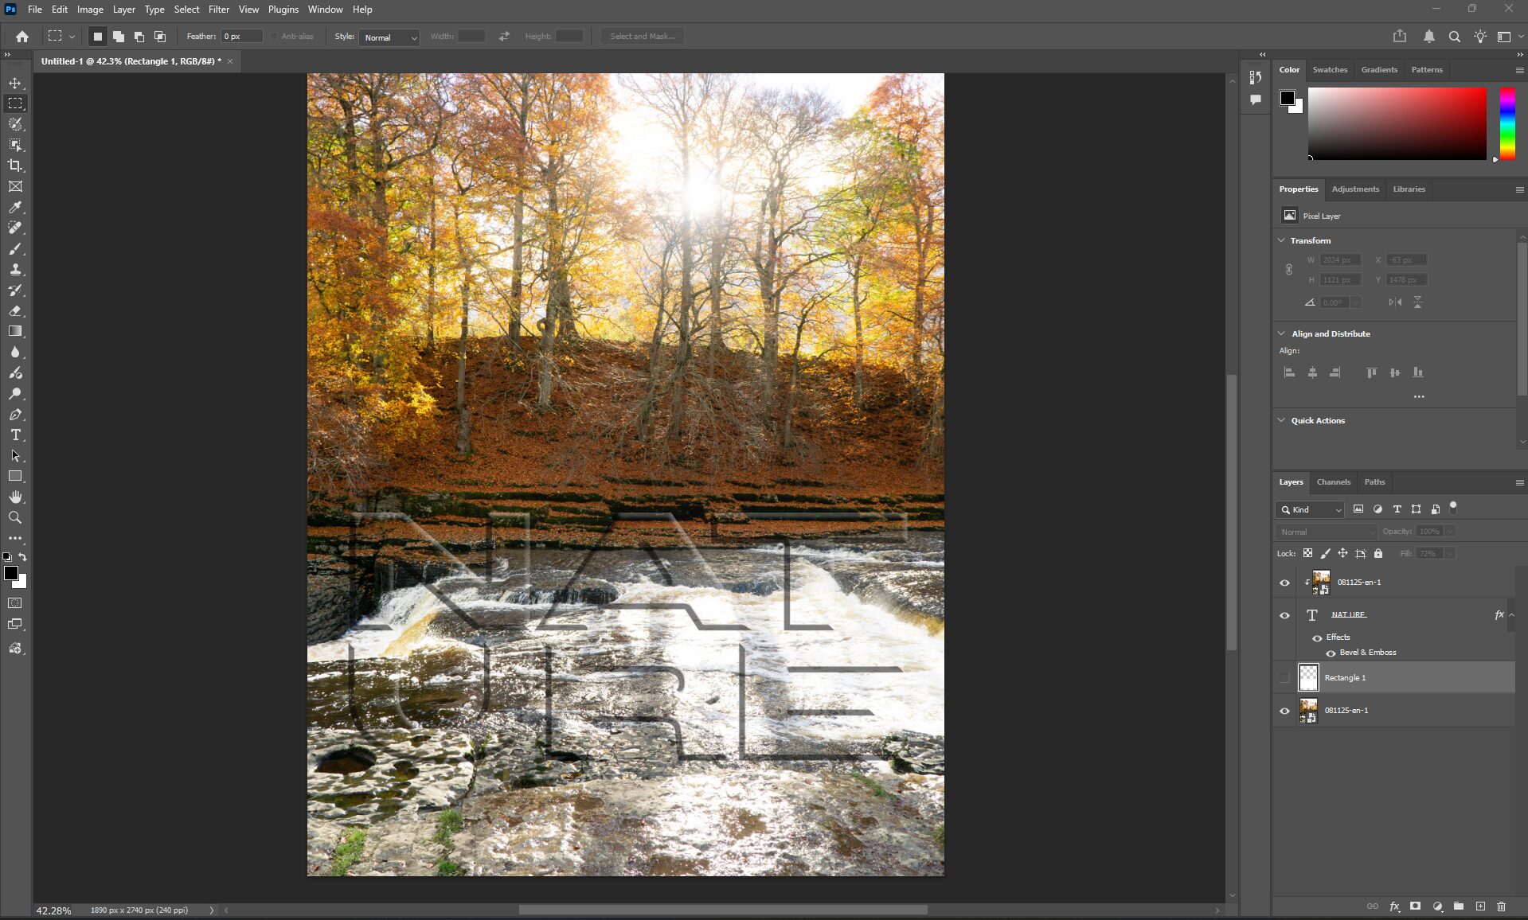Open the Style dropdown set to Normal
The width and height of the screenshot is (1528, 920).
390,37
